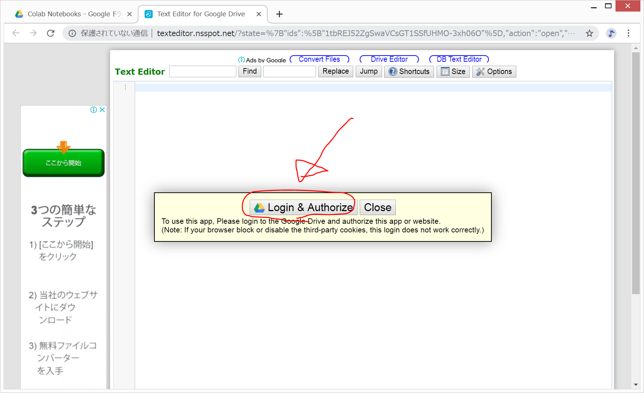
Task: Open the Convert Files link
Action: point(319,59)
